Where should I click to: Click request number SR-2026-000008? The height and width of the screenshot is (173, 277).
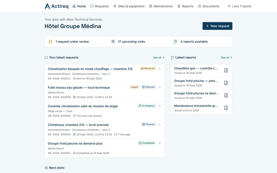59,97
